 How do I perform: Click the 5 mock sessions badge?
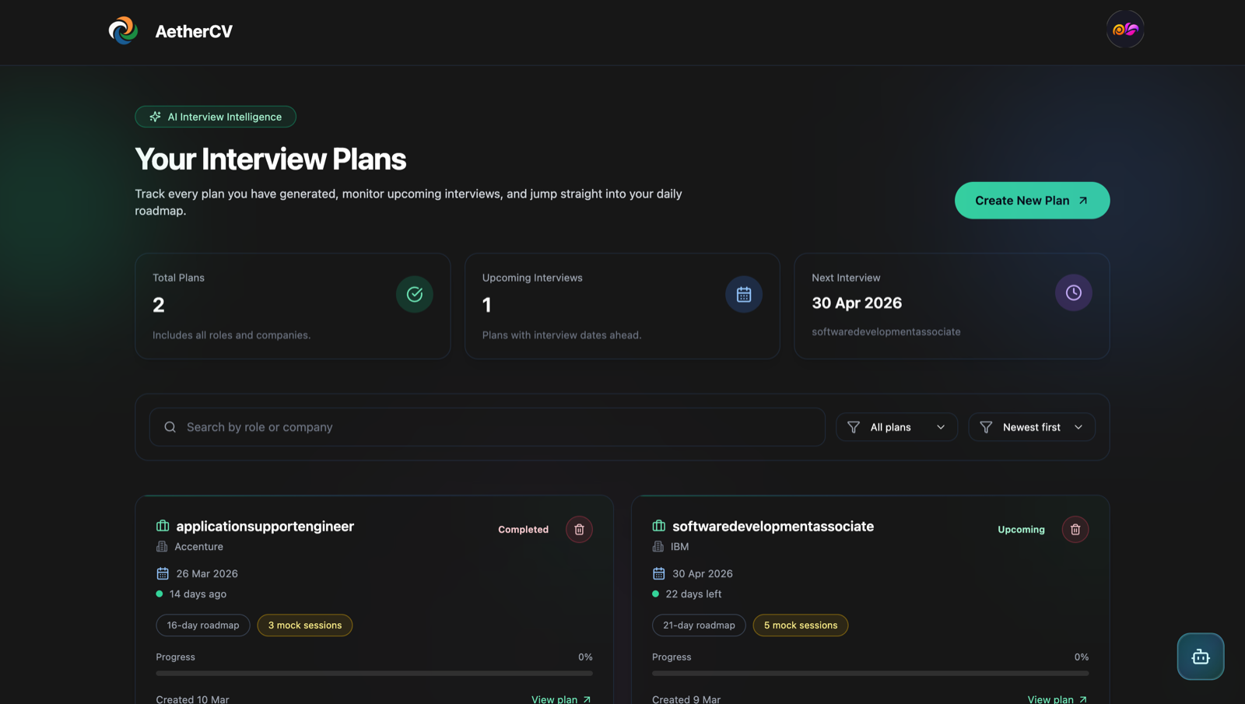coord(801,625)
